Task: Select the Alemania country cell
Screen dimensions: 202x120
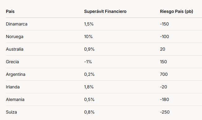Action: click(x=15, y=99)
